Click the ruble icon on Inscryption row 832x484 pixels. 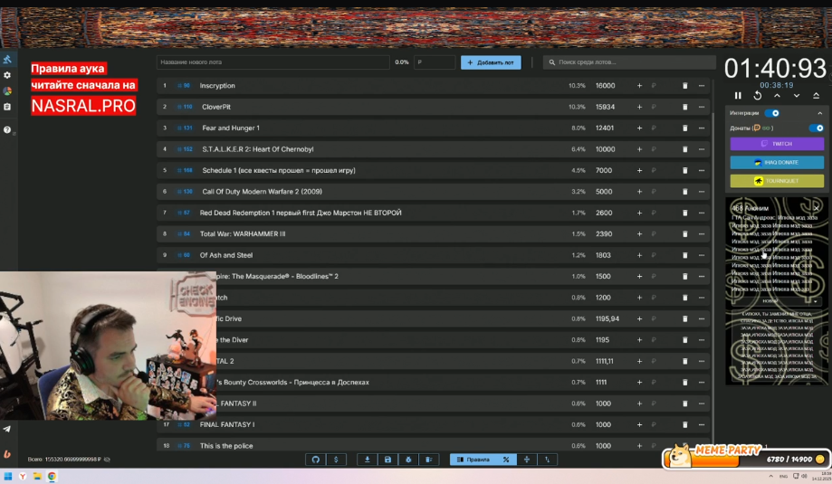point(654,85)
